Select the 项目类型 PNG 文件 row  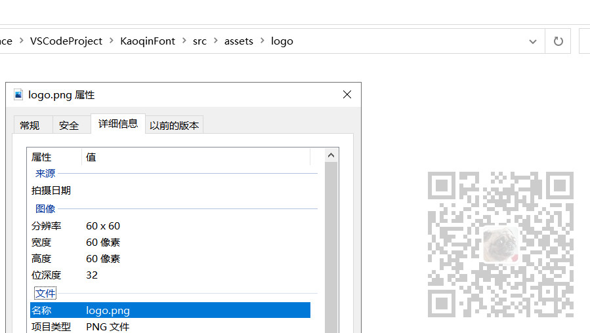tap(170, 326)
